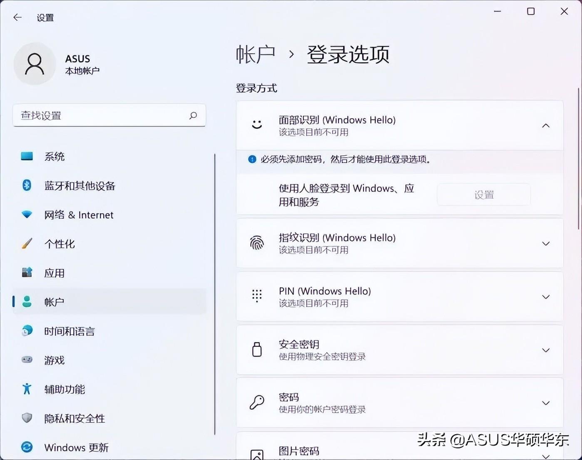The image size is (582, 460).
Task: Click the face recognition smiley icon
Action: (257, 125)
